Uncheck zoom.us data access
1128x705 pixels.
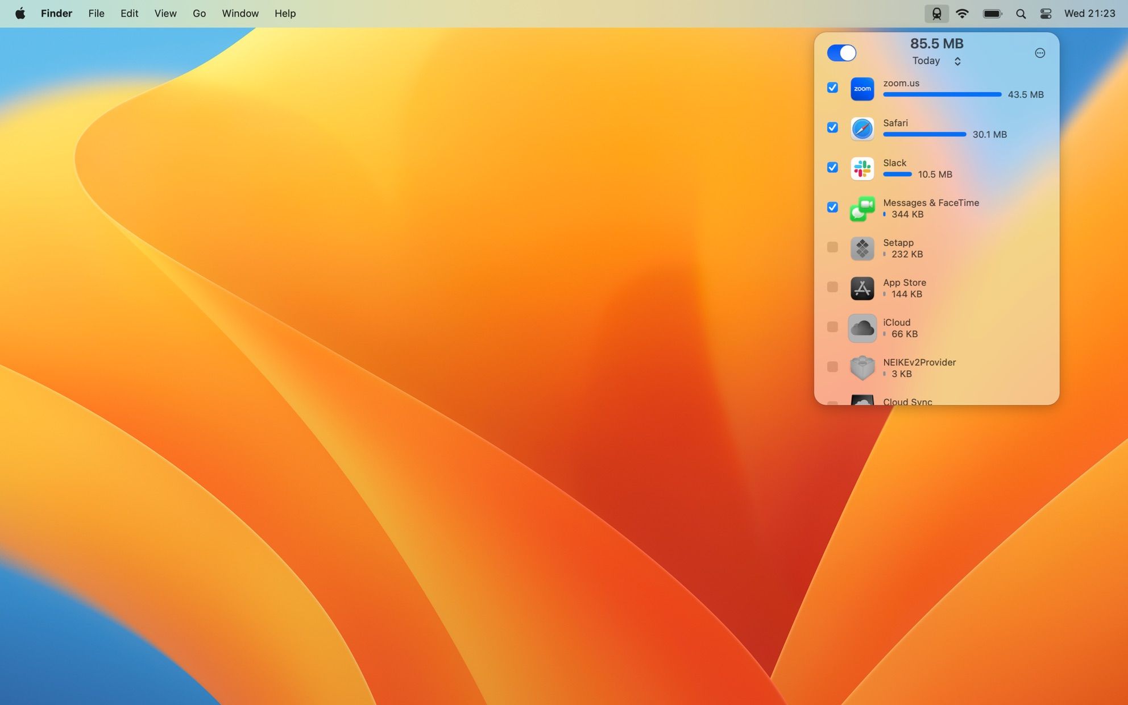click(x=832, y=88)
